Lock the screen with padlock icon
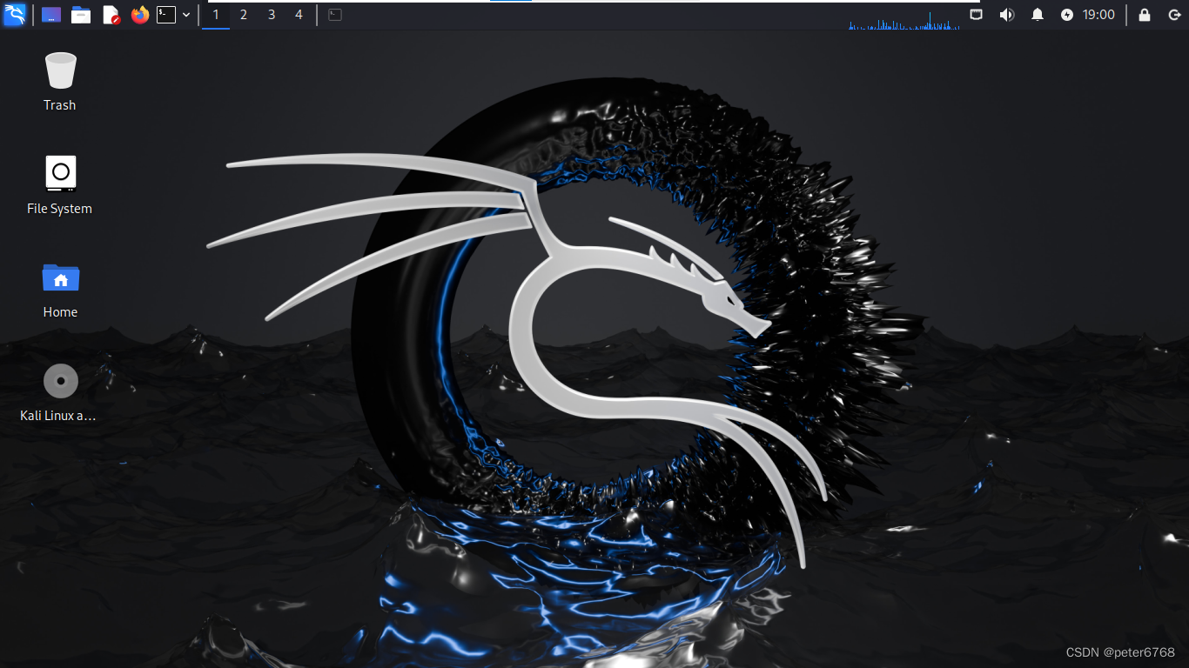The width and height of the screenshot is (1189, 668). 1145,15
